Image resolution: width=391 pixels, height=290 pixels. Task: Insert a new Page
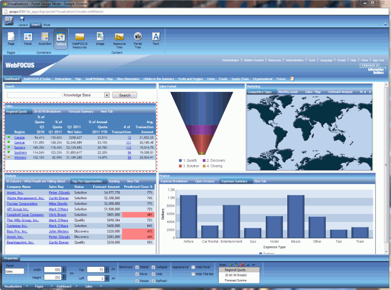pyautogui.click(x=11, y=39)
